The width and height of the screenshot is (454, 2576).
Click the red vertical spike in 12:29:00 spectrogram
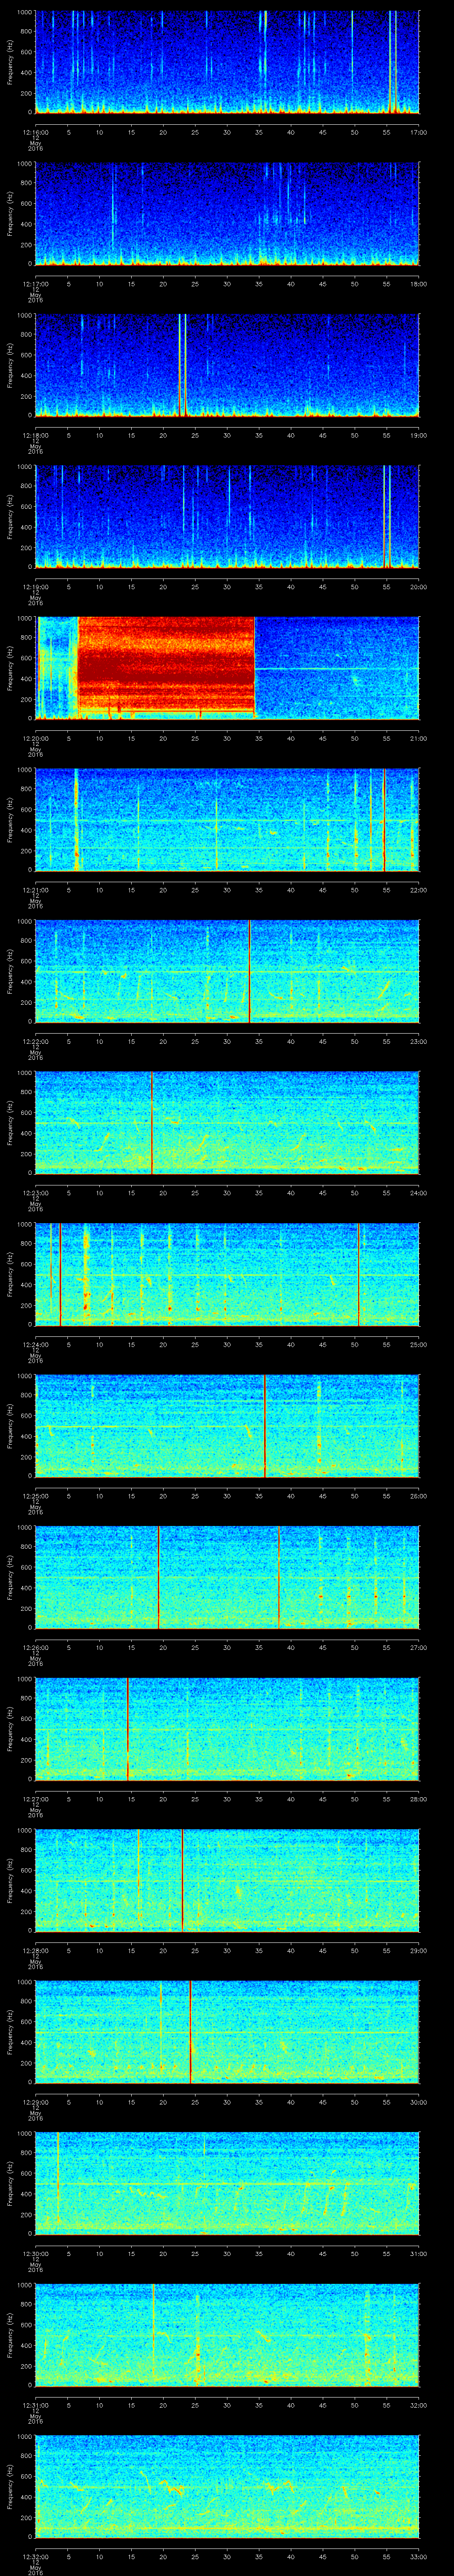[191, 2032]
